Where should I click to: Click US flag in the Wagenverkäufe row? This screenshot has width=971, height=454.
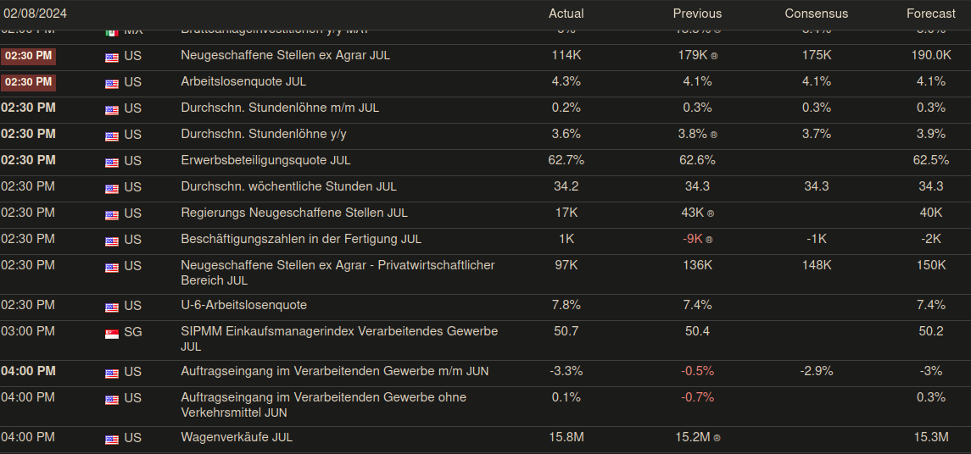point(111,439)
